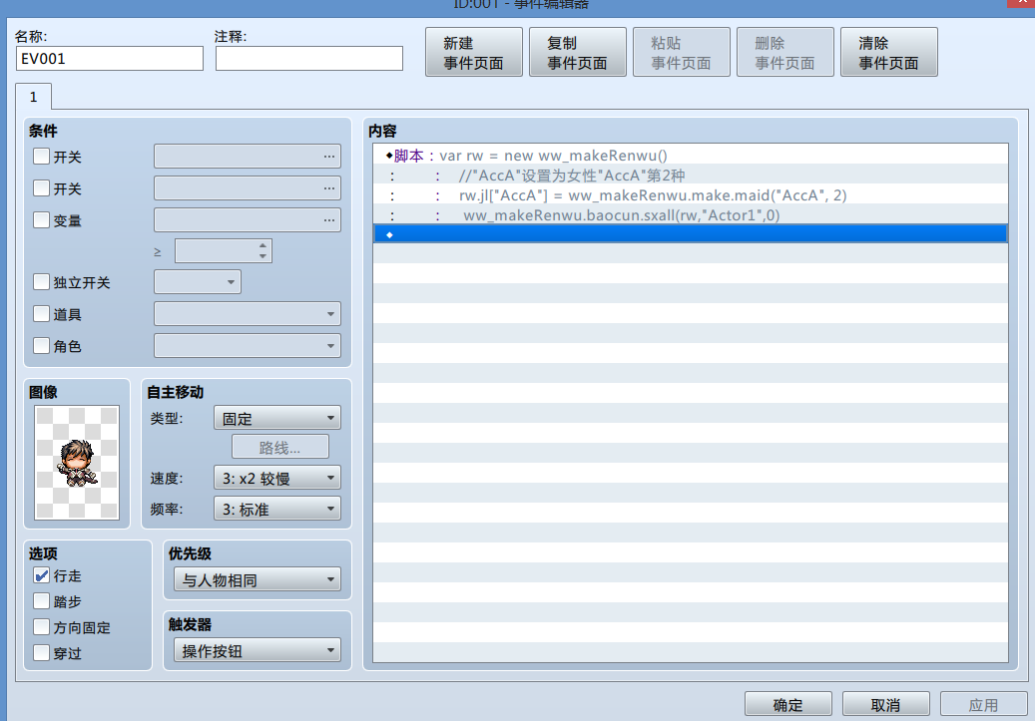The height and width of the screenshot is (721, 1035).
Task: Enable the 道具 condition checkbox
Action: 41,313
